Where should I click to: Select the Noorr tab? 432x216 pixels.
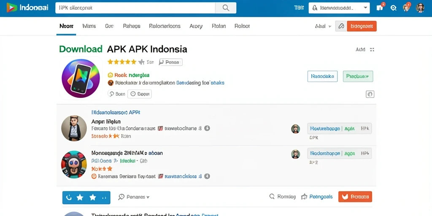click(x=66, y=26)
